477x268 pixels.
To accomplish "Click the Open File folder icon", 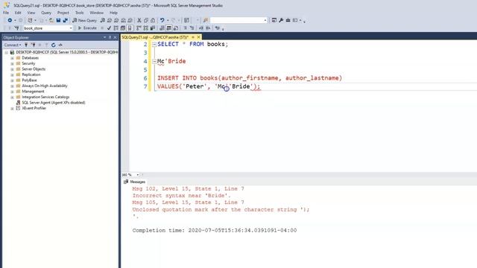I will 51,20.
